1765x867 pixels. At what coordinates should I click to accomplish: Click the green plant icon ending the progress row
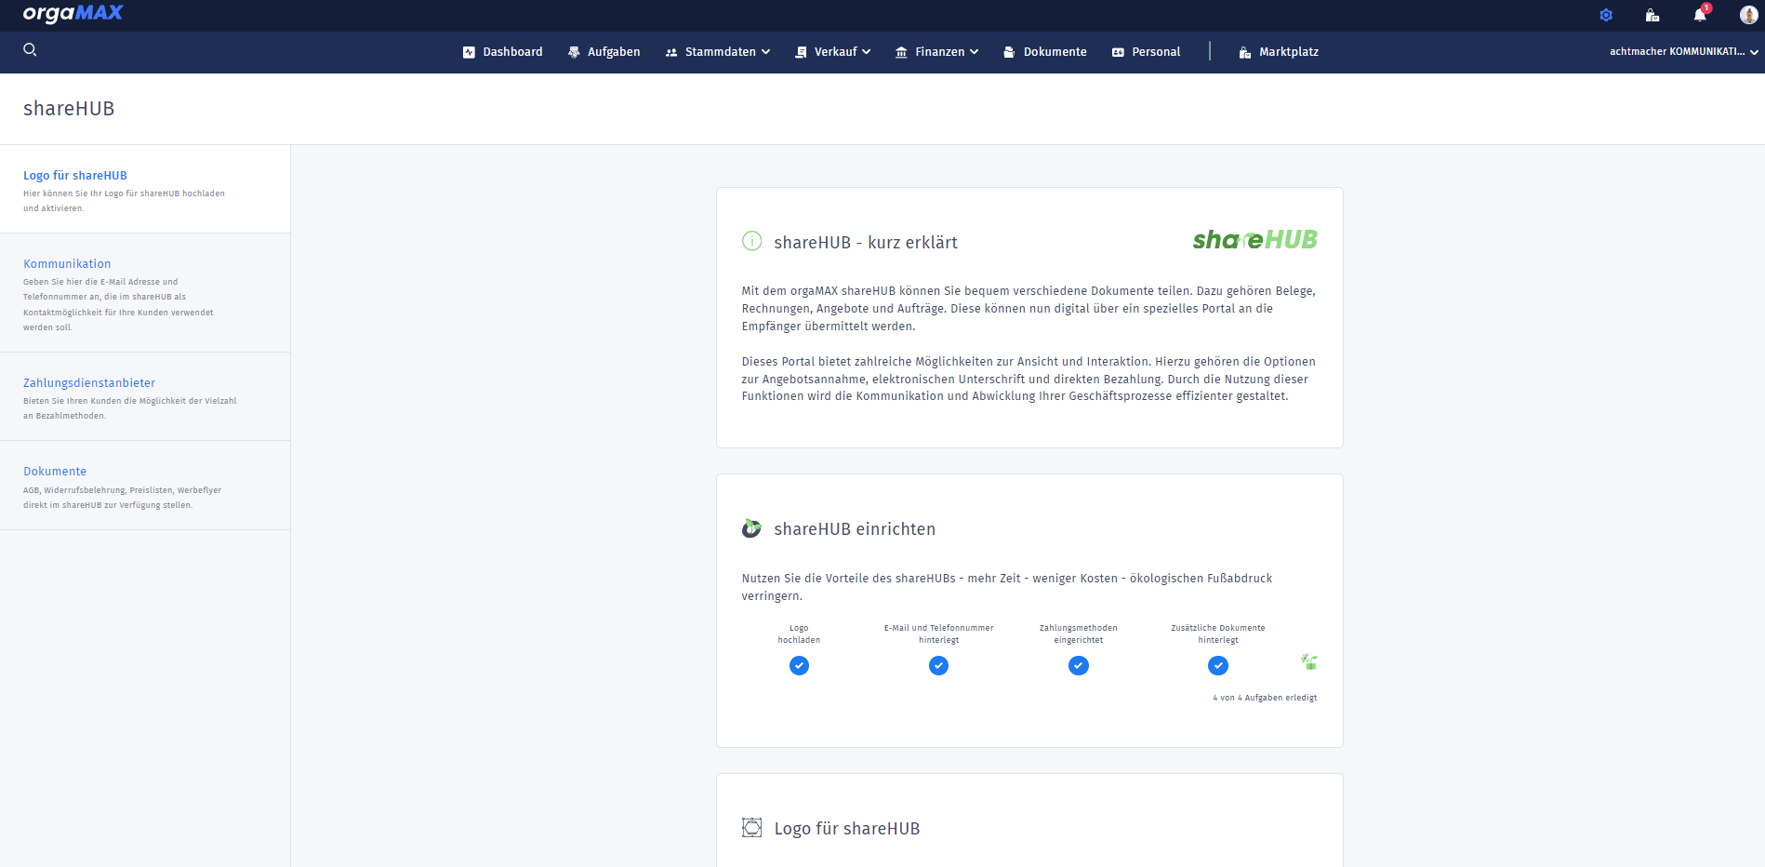tap(1309, 661)
